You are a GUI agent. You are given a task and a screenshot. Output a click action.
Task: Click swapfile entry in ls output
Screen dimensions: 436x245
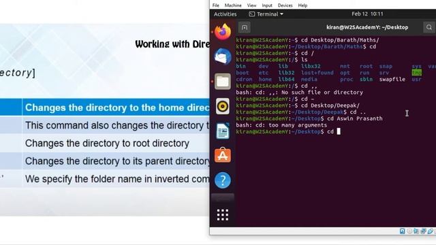coord(392,80)
